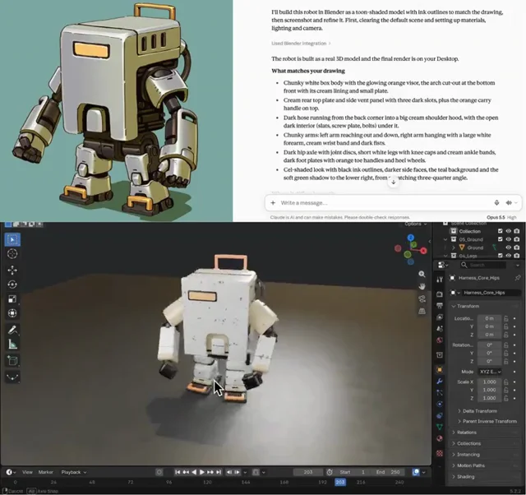The image size is (526, 495).
Task: Expand the Ground object in the outliner
Action: coord(454,247)
